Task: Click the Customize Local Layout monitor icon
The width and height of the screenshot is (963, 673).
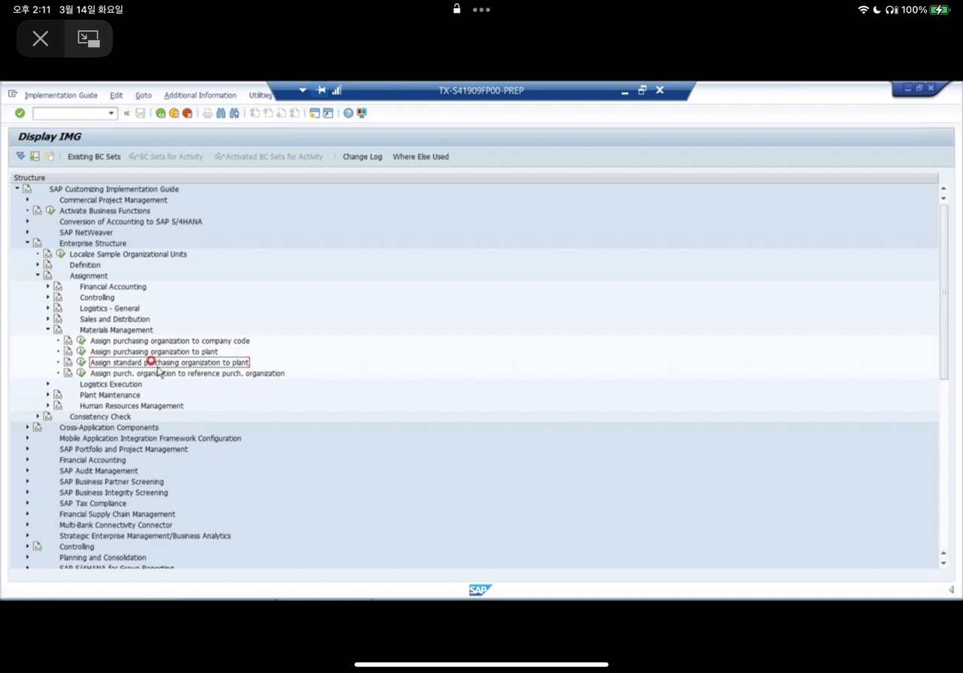Action: point(362,113)
